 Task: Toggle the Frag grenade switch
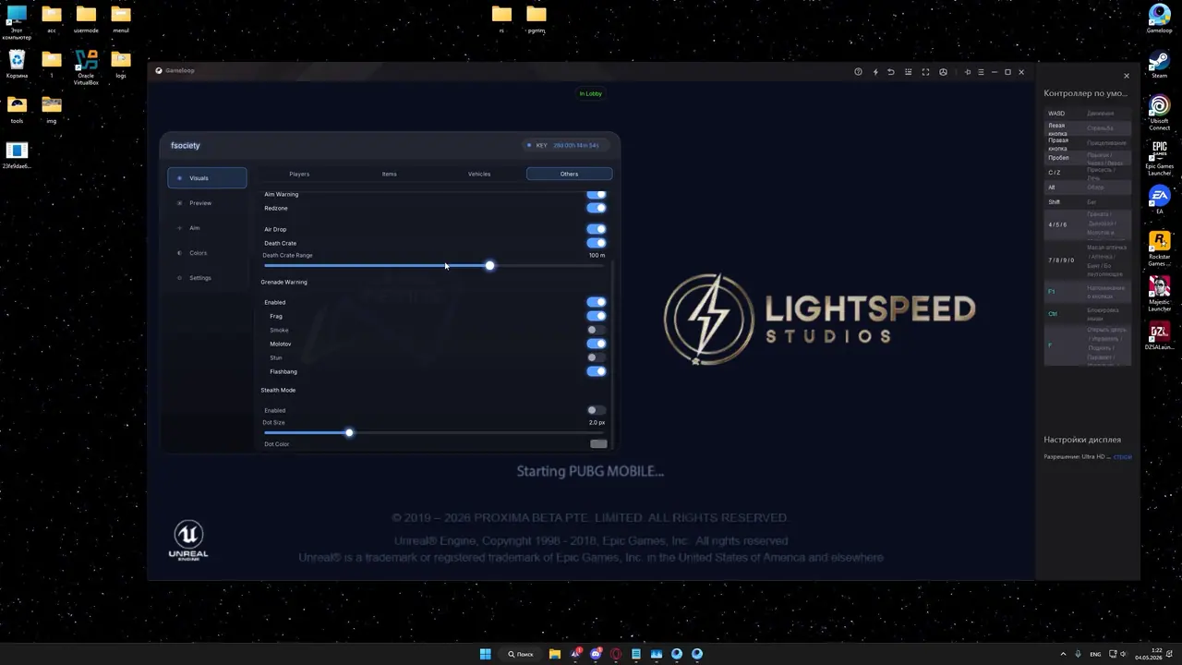(597, 316)
